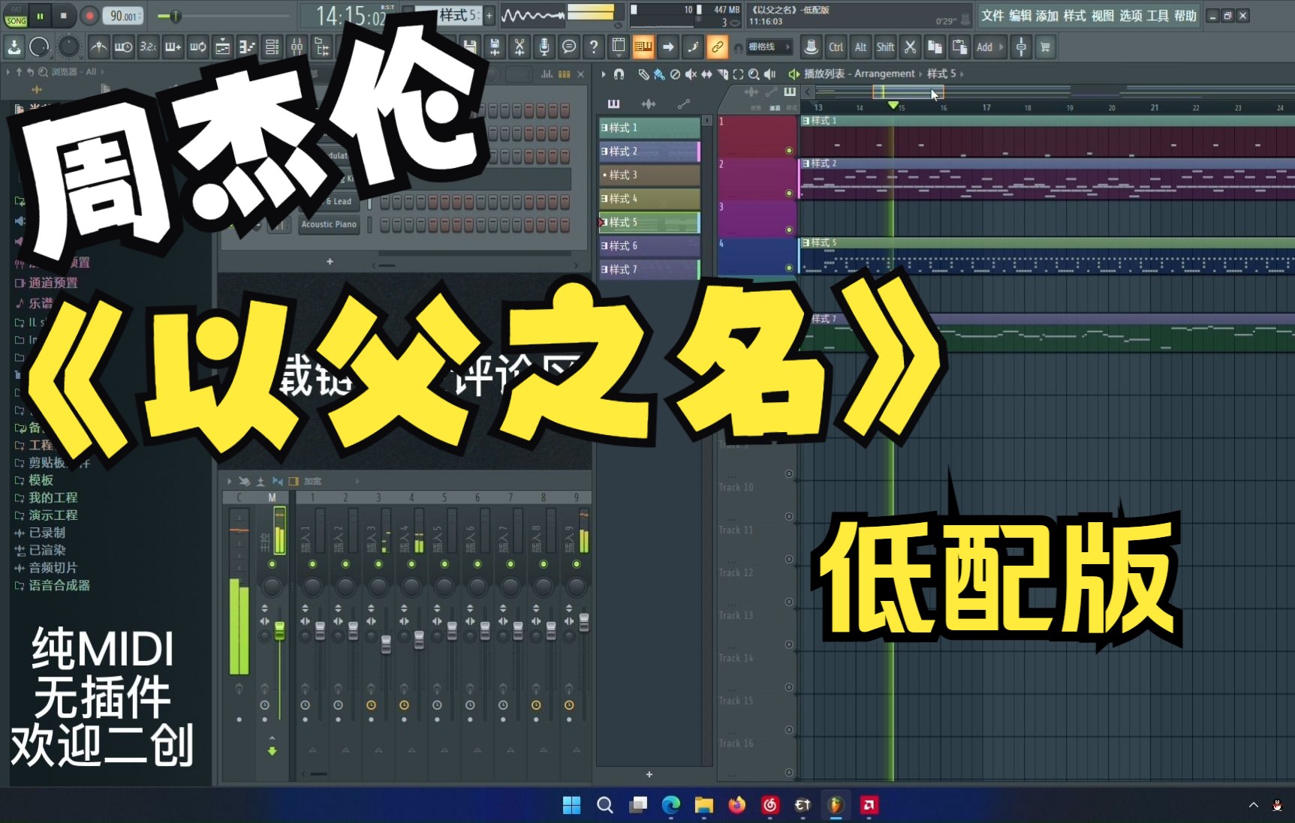Stop playback in the transport bar
The width and height of the screenshot is (1295, 823).
coord(64,15)
